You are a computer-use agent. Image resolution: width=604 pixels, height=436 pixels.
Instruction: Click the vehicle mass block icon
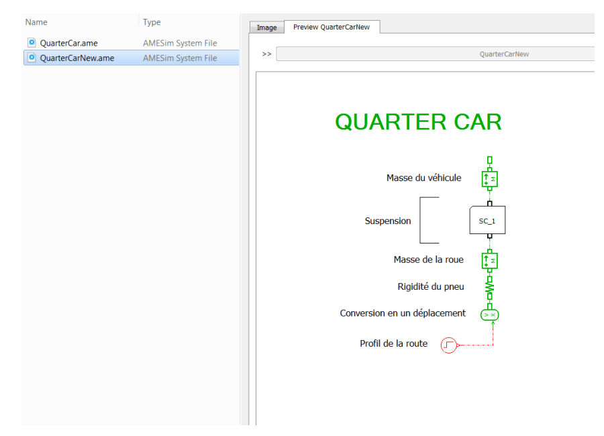[x=489, y=179]
